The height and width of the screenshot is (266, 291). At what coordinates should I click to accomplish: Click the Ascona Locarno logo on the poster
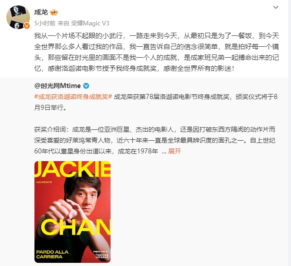tap(102, 256)
